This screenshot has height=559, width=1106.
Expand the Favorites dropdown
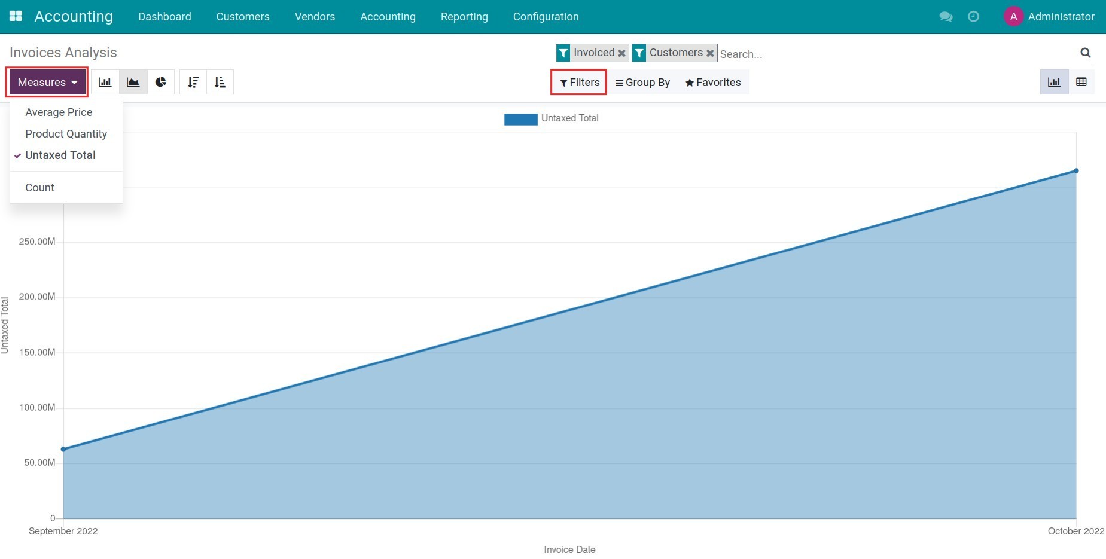(713, 83)
